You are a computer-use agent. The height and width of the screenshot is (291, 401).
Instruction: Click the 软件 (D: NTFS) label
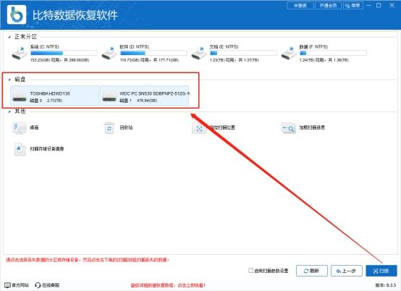134,47
